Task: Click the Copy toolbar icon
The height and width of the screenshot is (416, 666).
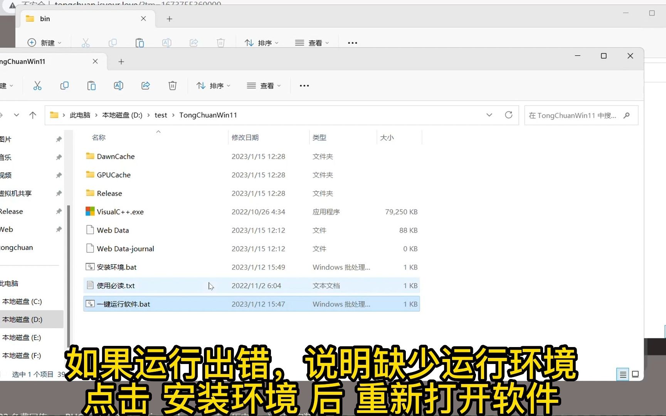Action: pos(64,86)
